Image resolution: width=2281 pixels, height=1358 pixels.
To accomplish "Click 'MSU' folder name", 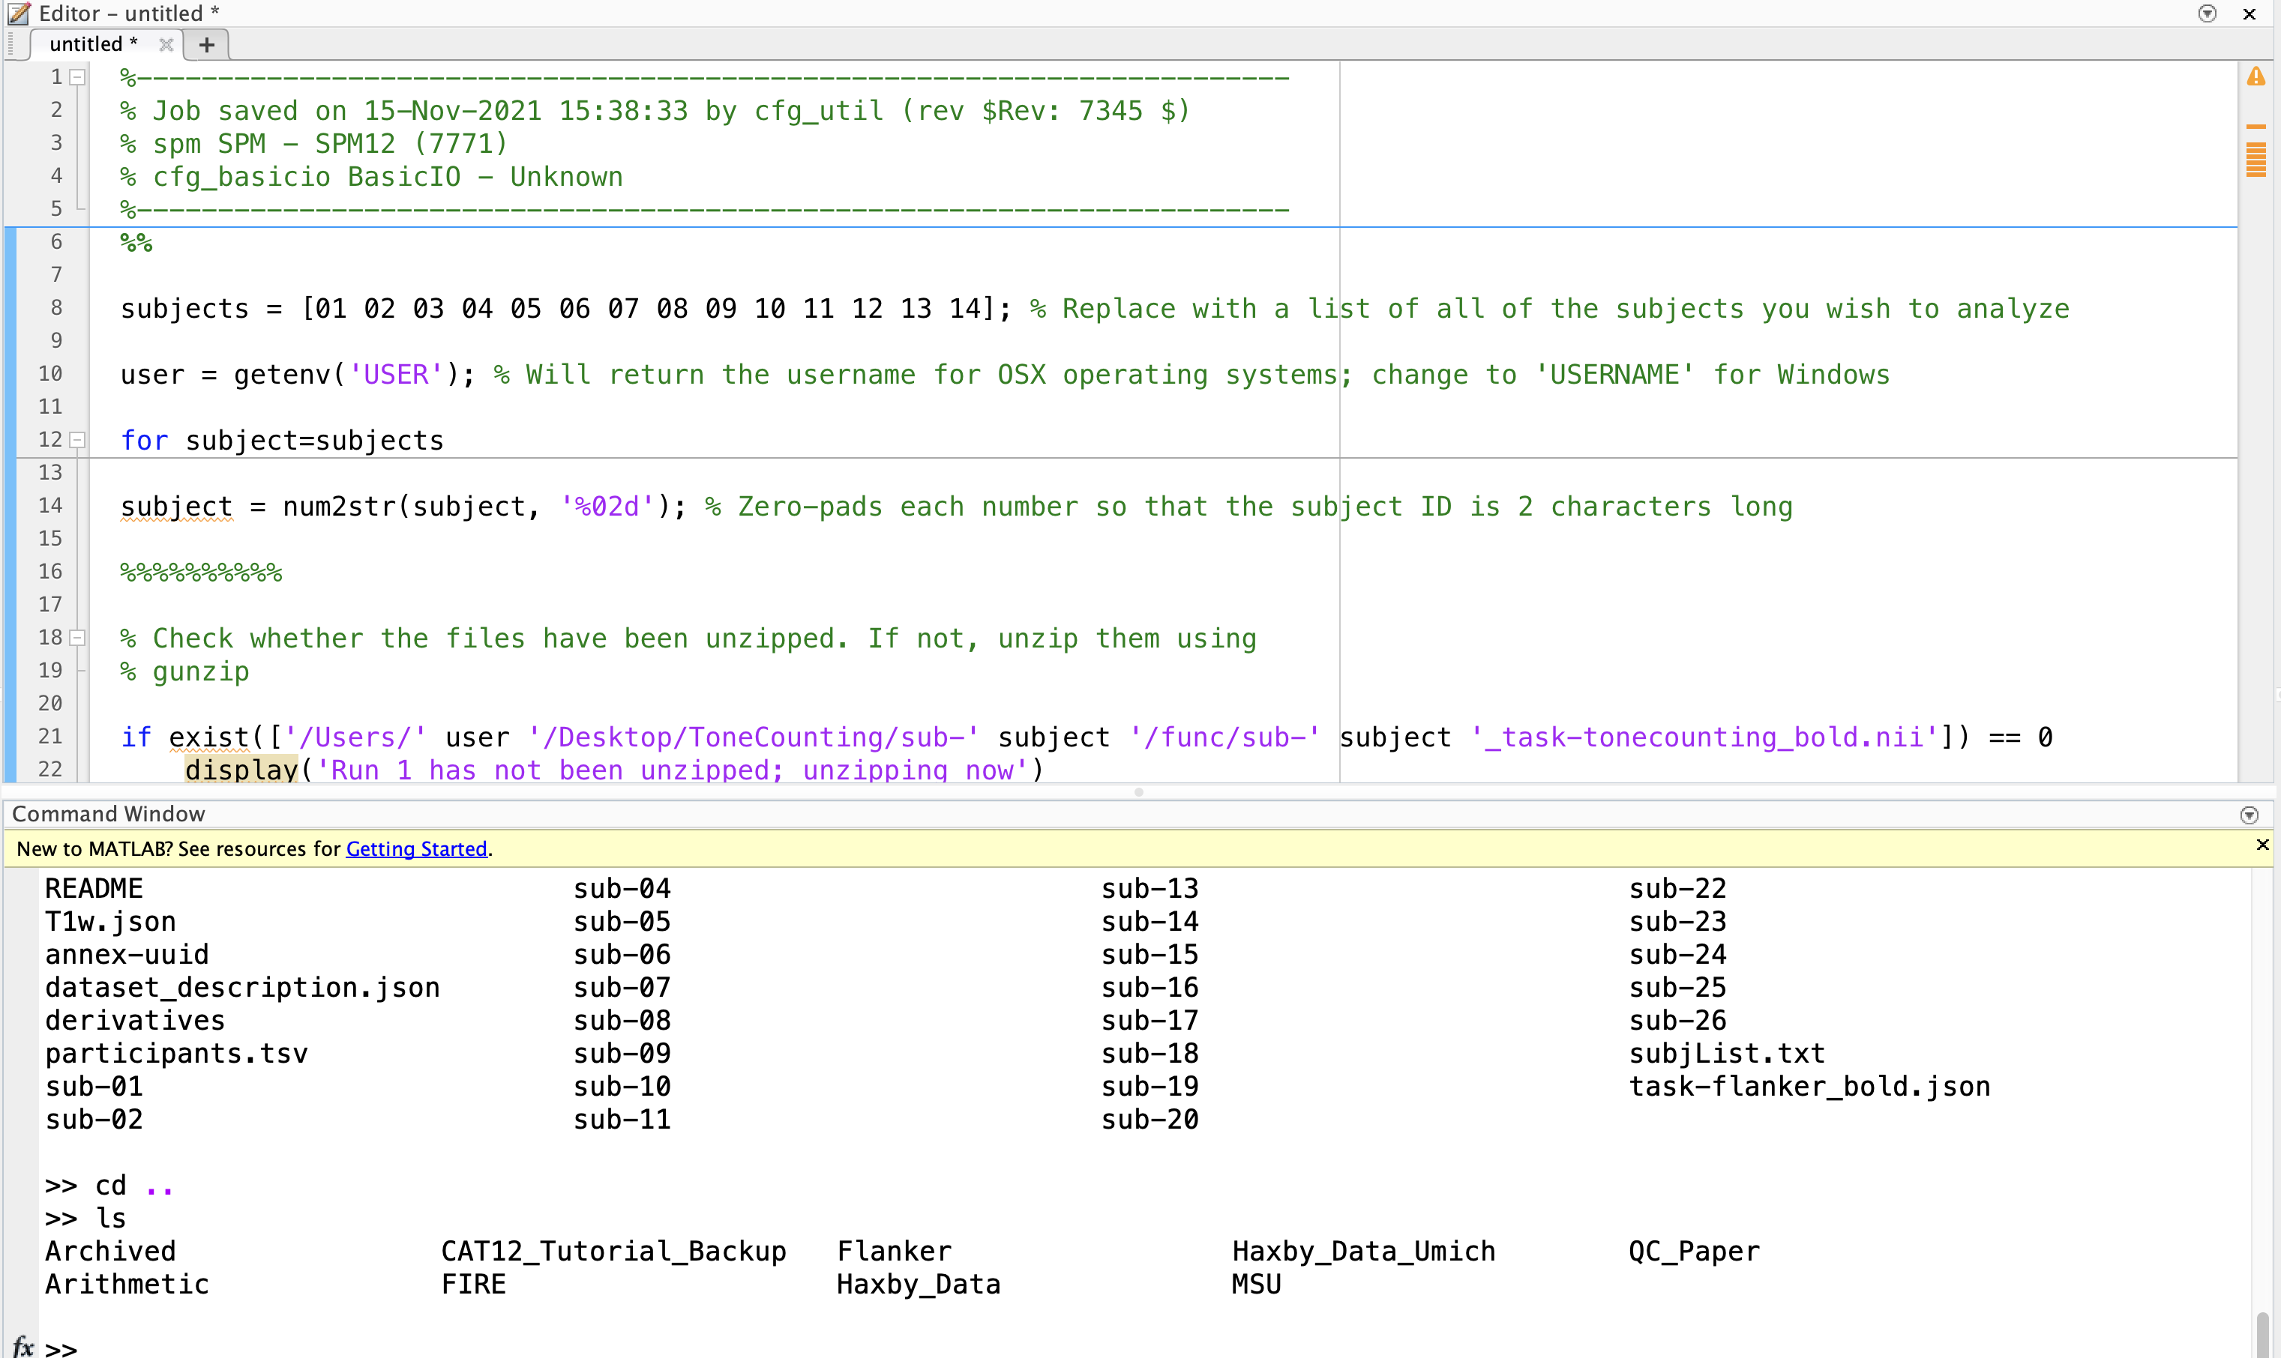I will (x=1256, y=1284).
